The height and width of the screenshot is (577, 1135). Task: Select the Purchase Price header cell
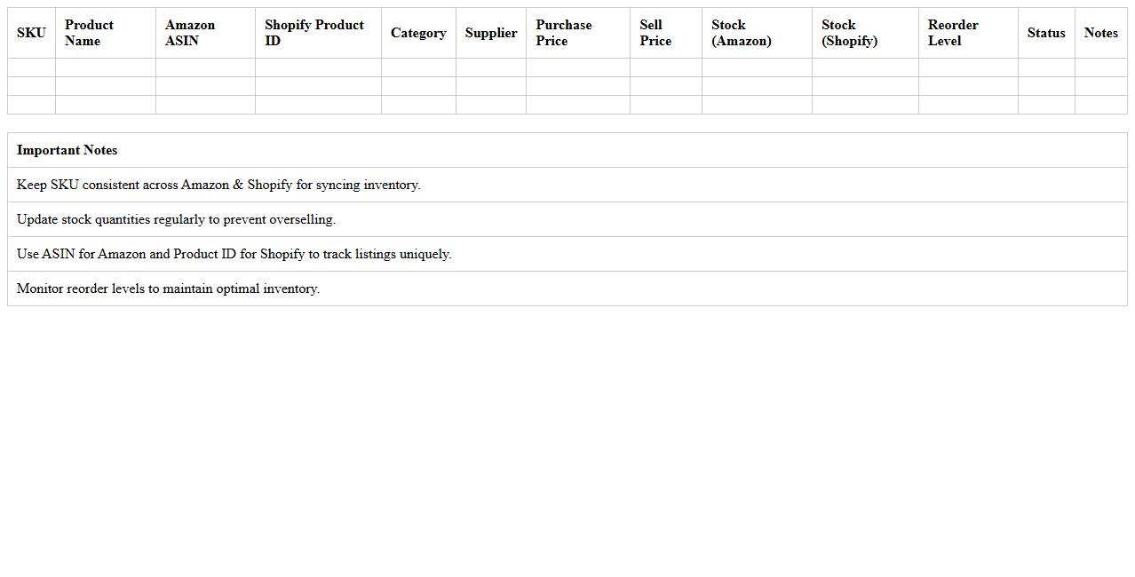(577, 33)
